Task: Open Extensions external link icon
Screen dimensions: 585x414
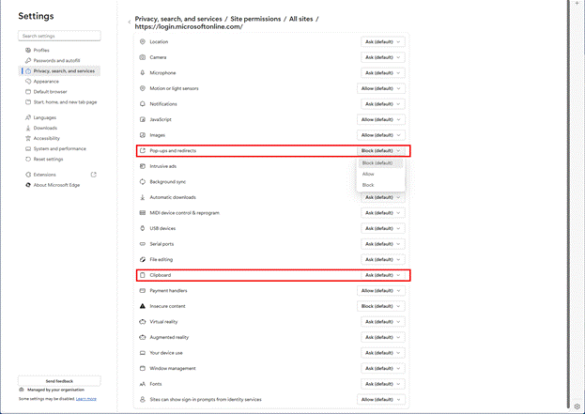Action: [93, 175]
